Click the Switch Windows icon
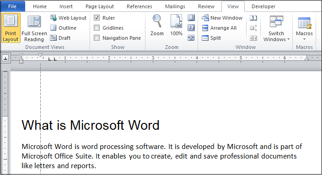 pos(276,21)
